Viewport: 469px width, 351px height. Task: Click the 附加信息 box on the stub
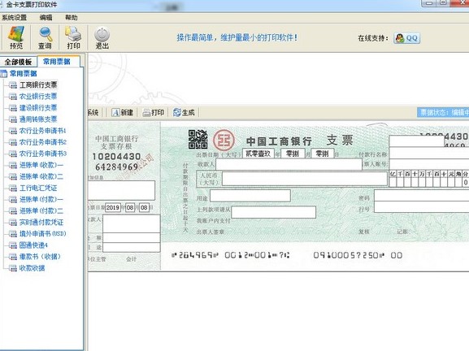[x=121, y=190]
